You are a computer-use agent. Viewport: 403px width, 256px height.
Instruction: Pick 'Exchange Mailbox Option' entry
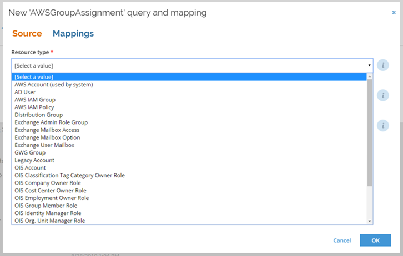pyautogui.click(x=189, y=137)
